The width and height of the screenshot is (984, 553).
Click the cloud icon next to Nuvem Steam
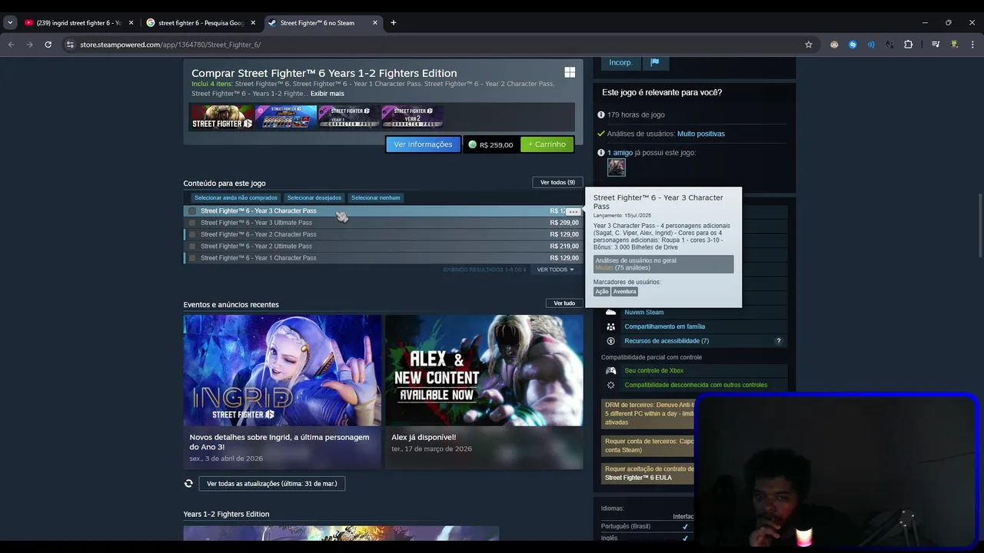[610, 313]
